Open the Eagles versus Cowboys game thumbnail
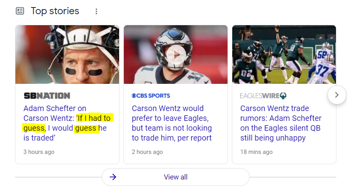This screenshot has width=347, height=187. [284, 54]
